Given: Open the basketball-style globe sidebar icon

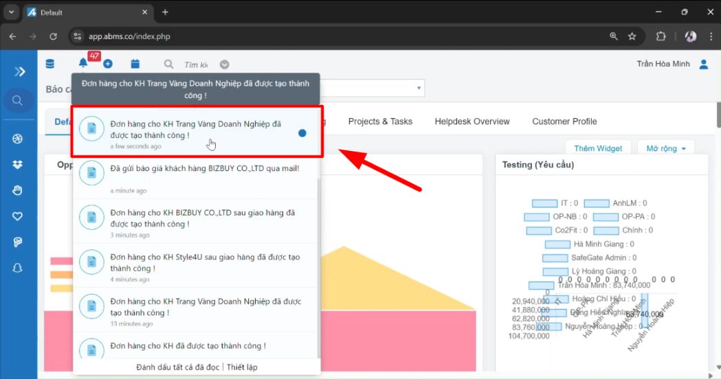Looking at the screenshot, I should [17, 139].
